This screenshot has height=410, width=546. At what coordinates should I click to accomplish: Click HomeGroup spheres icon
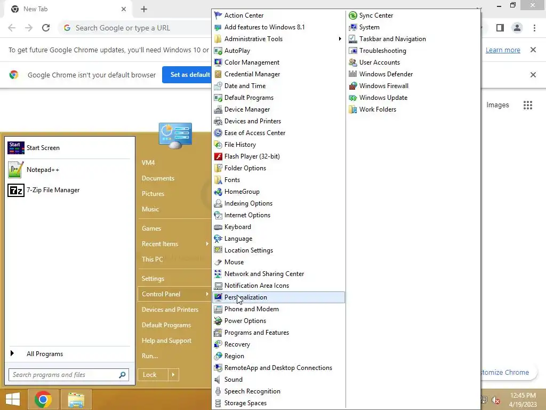tap(218, 192)
